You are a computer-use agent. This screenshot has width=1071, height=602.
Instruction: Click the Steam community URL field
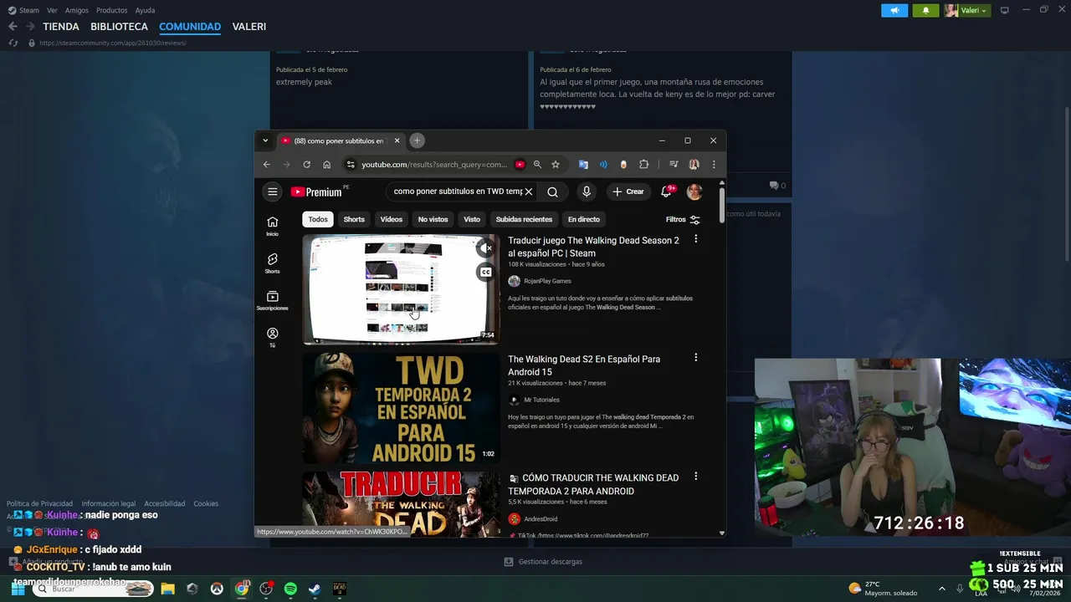[112, 43]
